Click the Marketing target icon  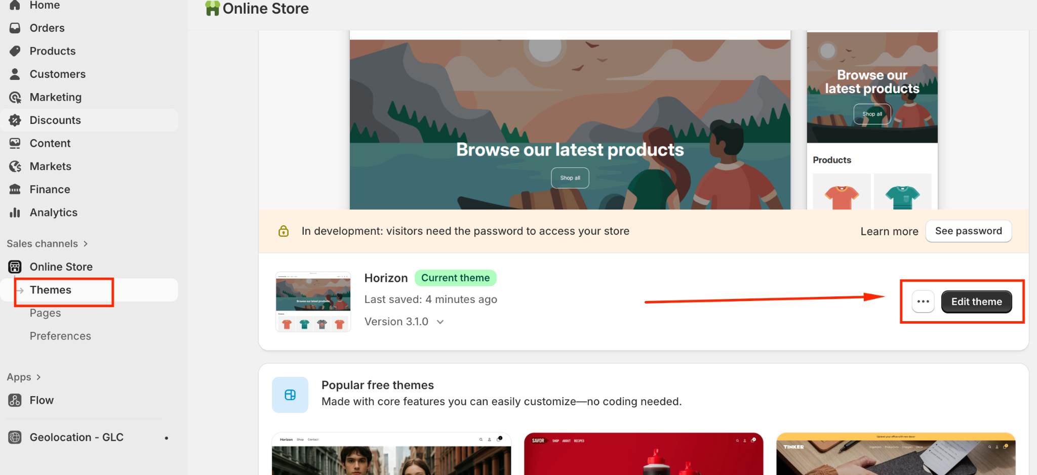coord(15,97)
